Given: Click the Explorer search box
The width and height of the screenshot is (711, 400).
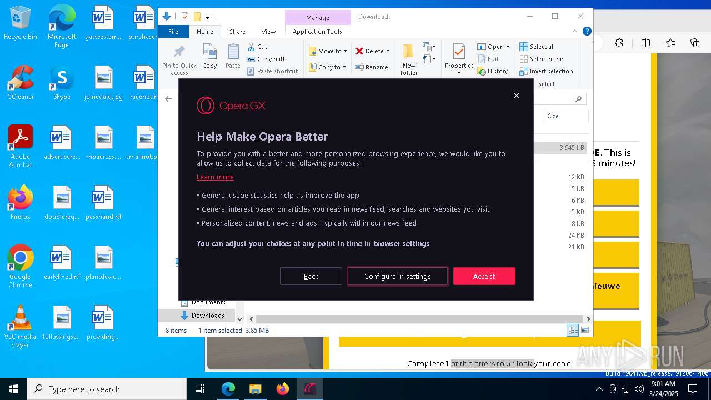Looking at the screenshot, I should [x=560, y=99].
